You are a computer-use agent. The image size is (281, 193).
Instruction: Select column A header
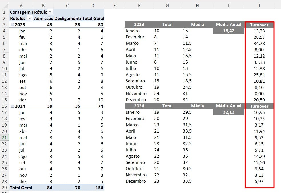[x=21, y=6]
